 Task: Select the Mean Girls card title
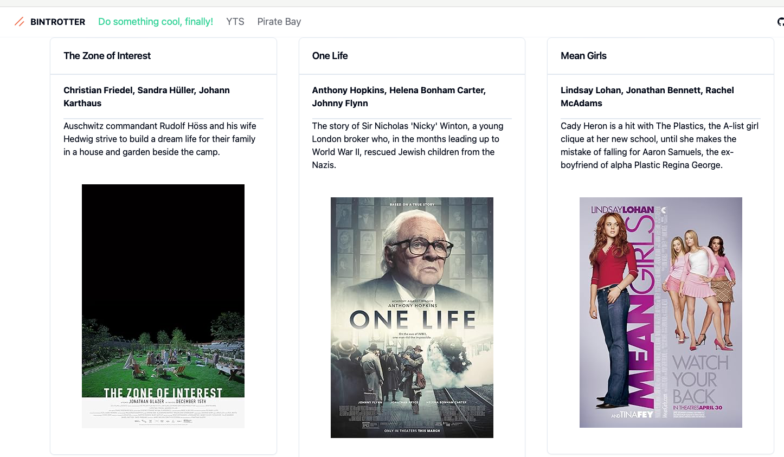point(583,56)
